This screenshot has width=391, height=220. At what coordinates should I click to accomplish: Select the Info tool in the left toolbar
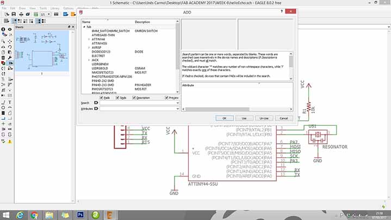[x=3, y=29]
